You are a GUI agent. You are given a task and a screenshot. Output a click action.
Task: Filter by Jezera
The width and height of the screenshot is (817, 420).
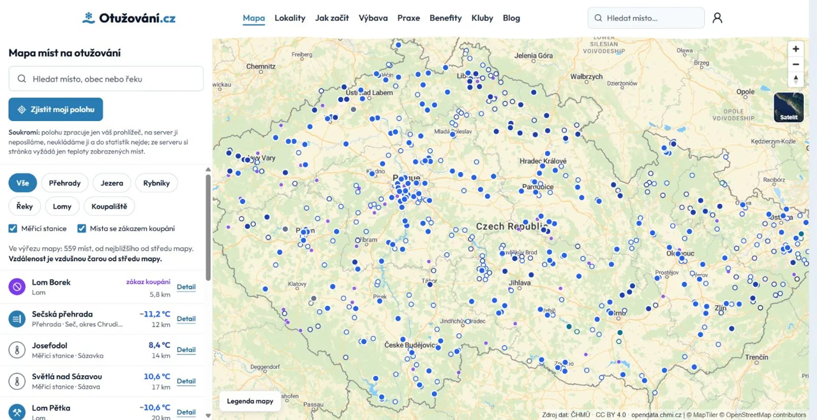click(112, 183)
